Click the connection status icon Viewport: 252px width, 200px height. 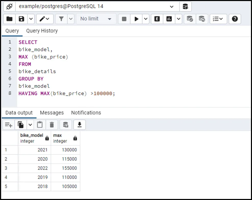(9, 6)
